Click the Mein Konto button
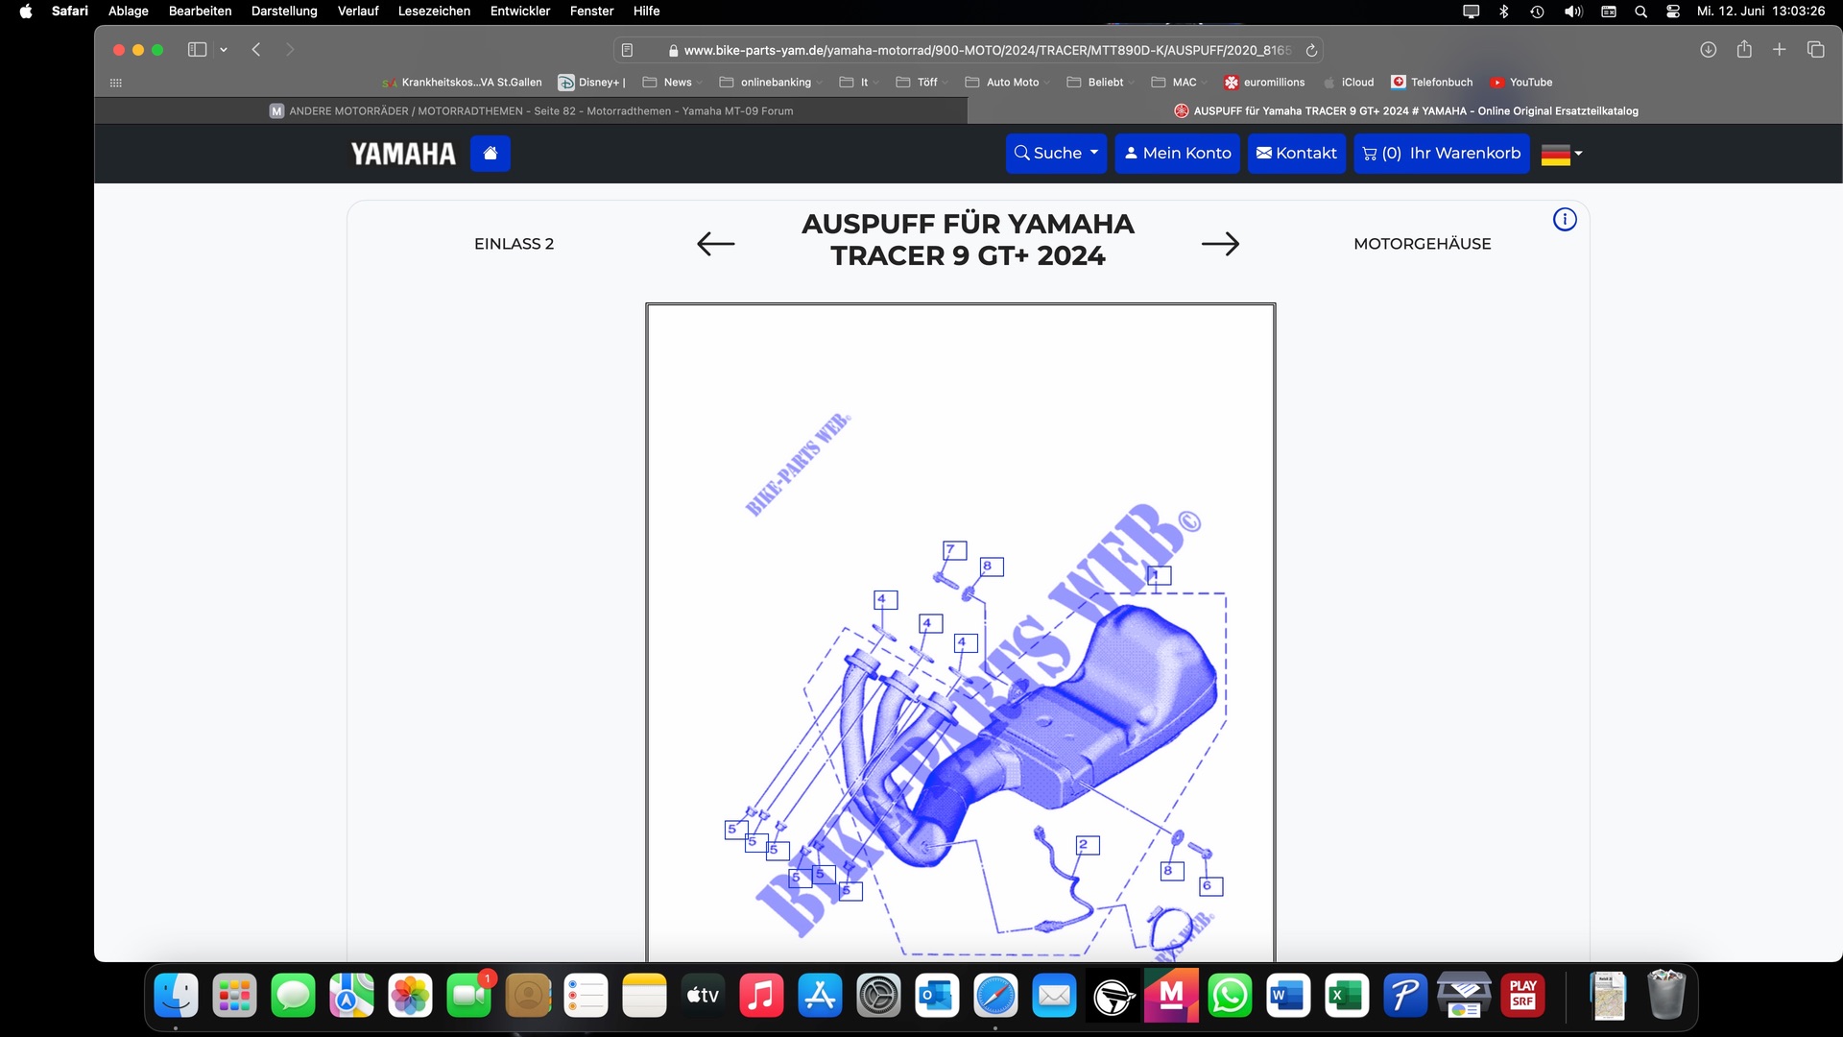 1177,154
